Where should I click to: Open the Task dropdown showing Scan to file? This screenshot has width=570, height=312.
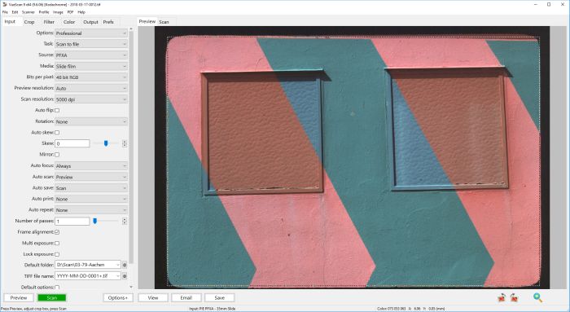(91, 44)
